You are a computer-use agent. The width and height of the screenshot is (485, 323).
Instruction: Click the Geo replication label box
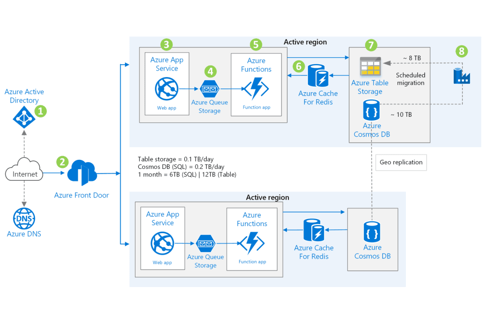pos(401,162)
